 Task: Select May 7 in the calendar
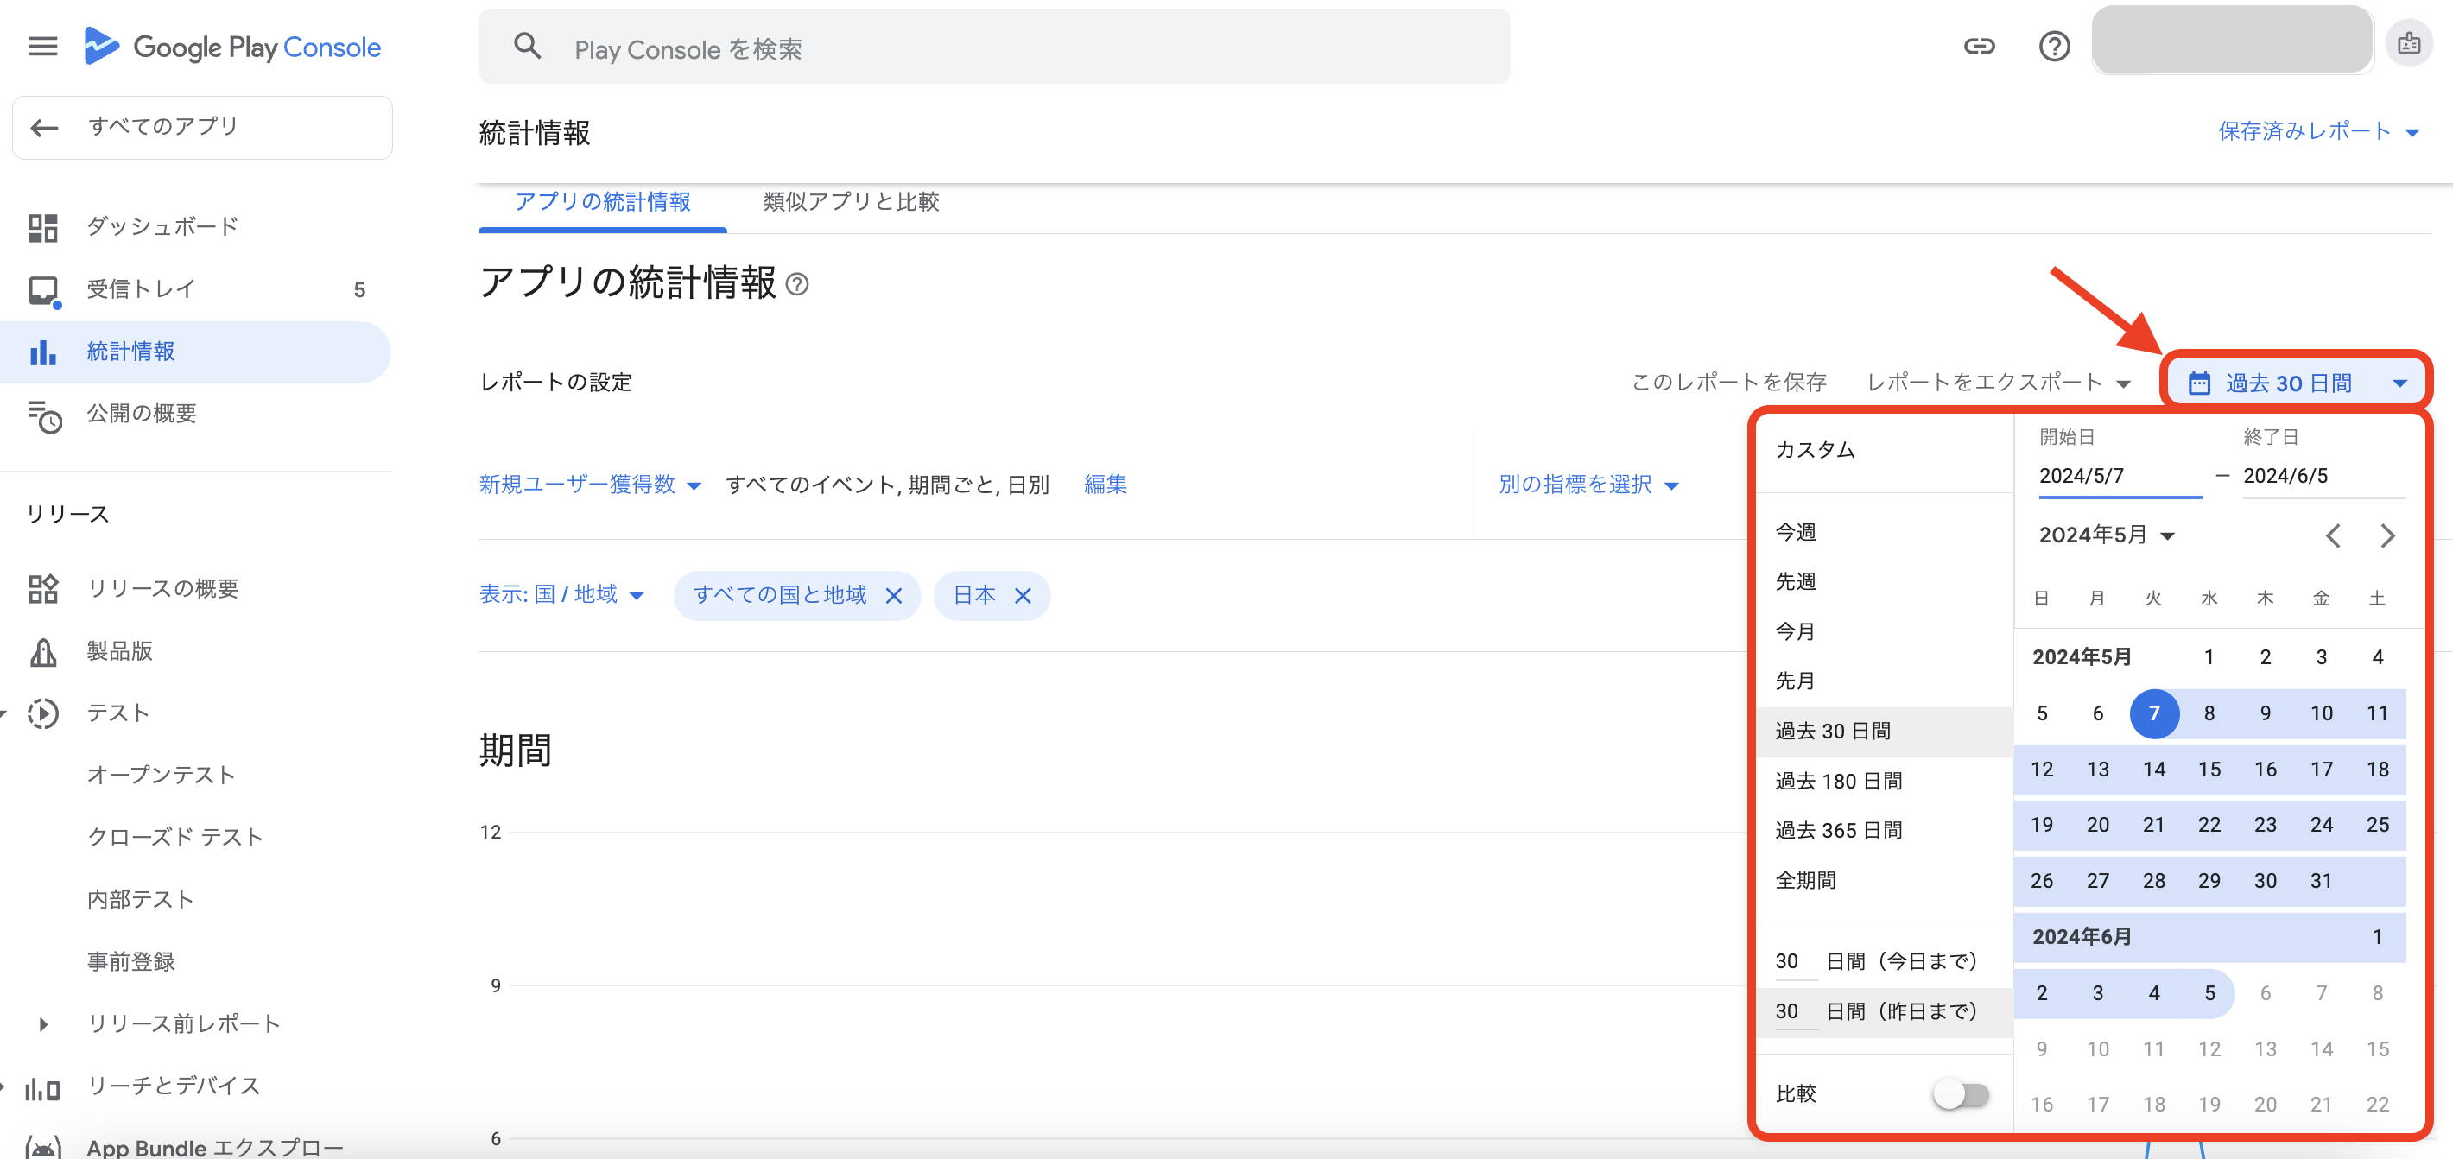point(2154,714)
